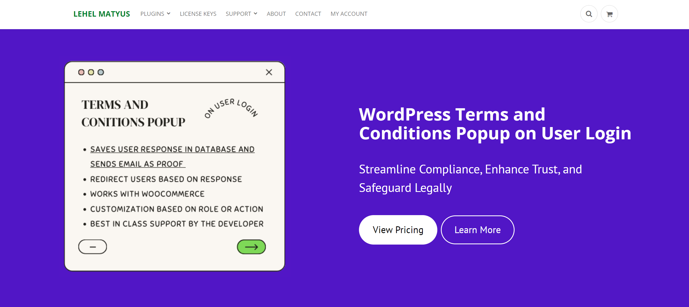Click the Learn More button
The width and height of the screenshot is (689, 307).
(478, 229)
